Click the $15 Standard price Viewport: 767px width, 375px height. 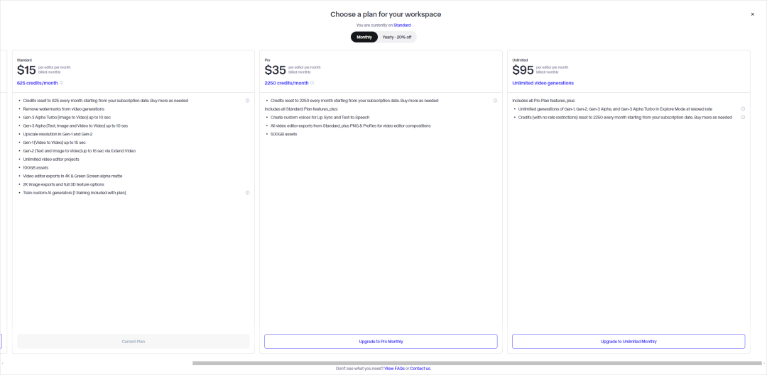click(26, 69)
